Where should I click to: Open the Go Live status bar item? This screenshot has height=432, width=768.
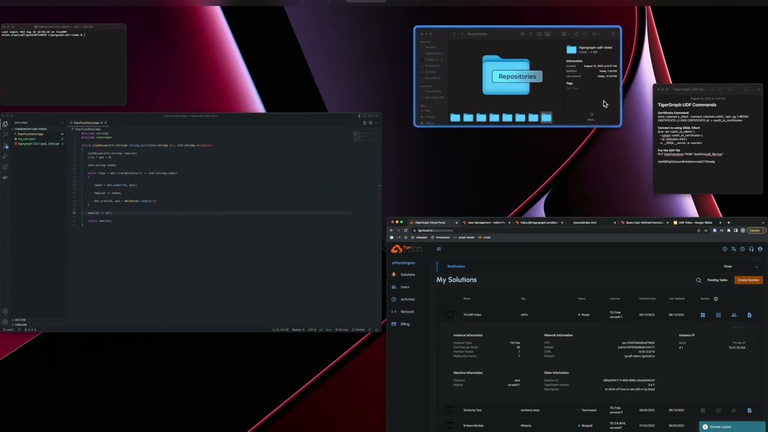click(343, 329)
